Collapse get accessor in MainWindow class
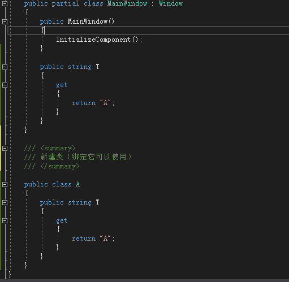This screenshot has width=289, height=282. [5, 85]
